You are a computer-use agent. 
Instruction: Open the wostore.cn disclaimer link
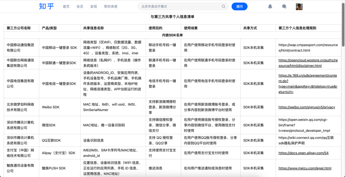point(308,63)
